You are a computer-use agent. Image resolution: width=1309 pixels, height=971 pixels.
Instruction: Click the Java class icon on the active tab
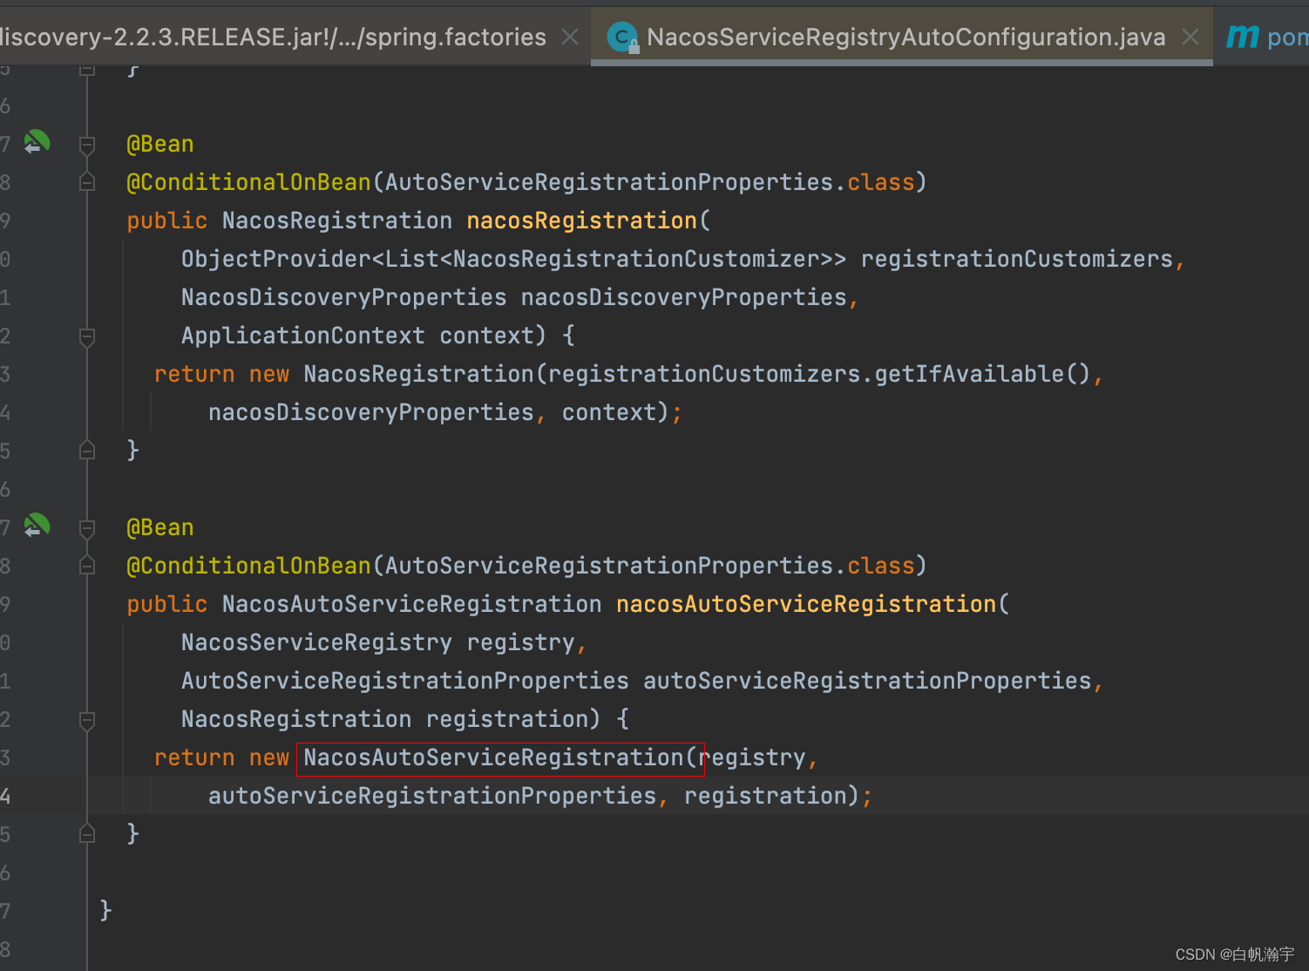point(622,37)
